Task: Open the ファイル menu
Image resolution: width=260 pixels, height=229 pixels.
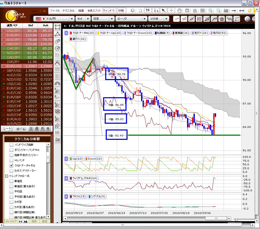Action: tap(55, 10)
